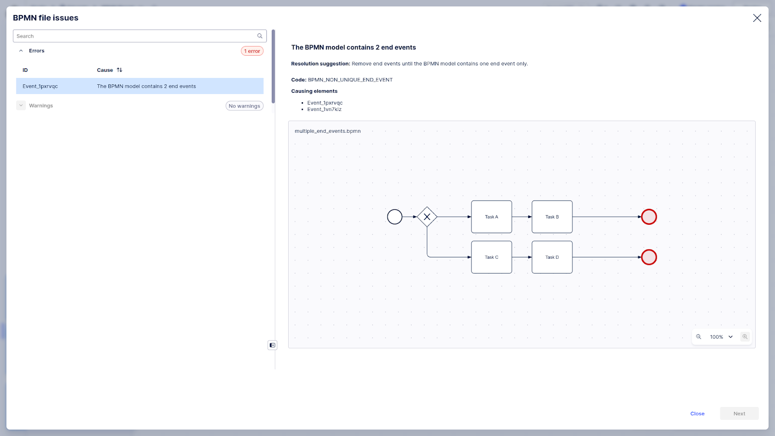Select the start event circle

coord(395,217)
